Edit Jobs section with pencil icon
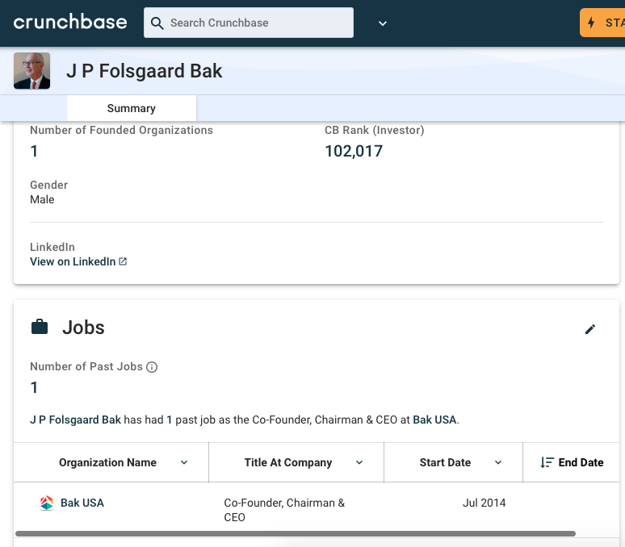Image resolution: width=625 pixels, height=547 pixels. [x=590, y=329]
